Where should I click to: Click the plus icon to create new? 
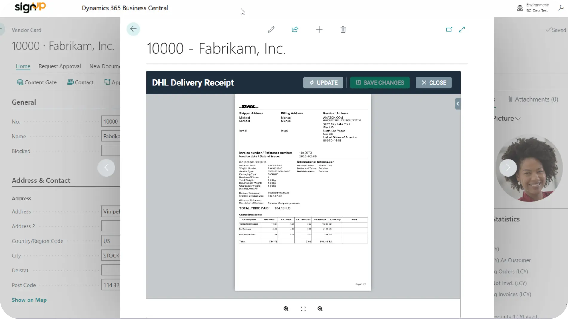(x=319, y=29)
